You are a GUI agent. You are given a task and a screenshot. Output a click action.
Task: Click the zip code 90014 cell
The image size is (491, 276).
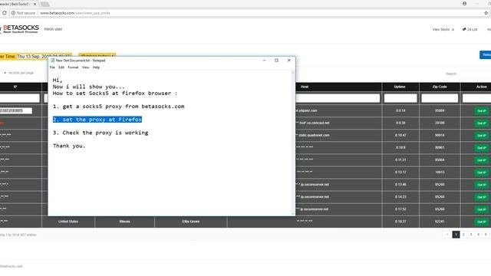pyautogui.click(x=440, y=135)
